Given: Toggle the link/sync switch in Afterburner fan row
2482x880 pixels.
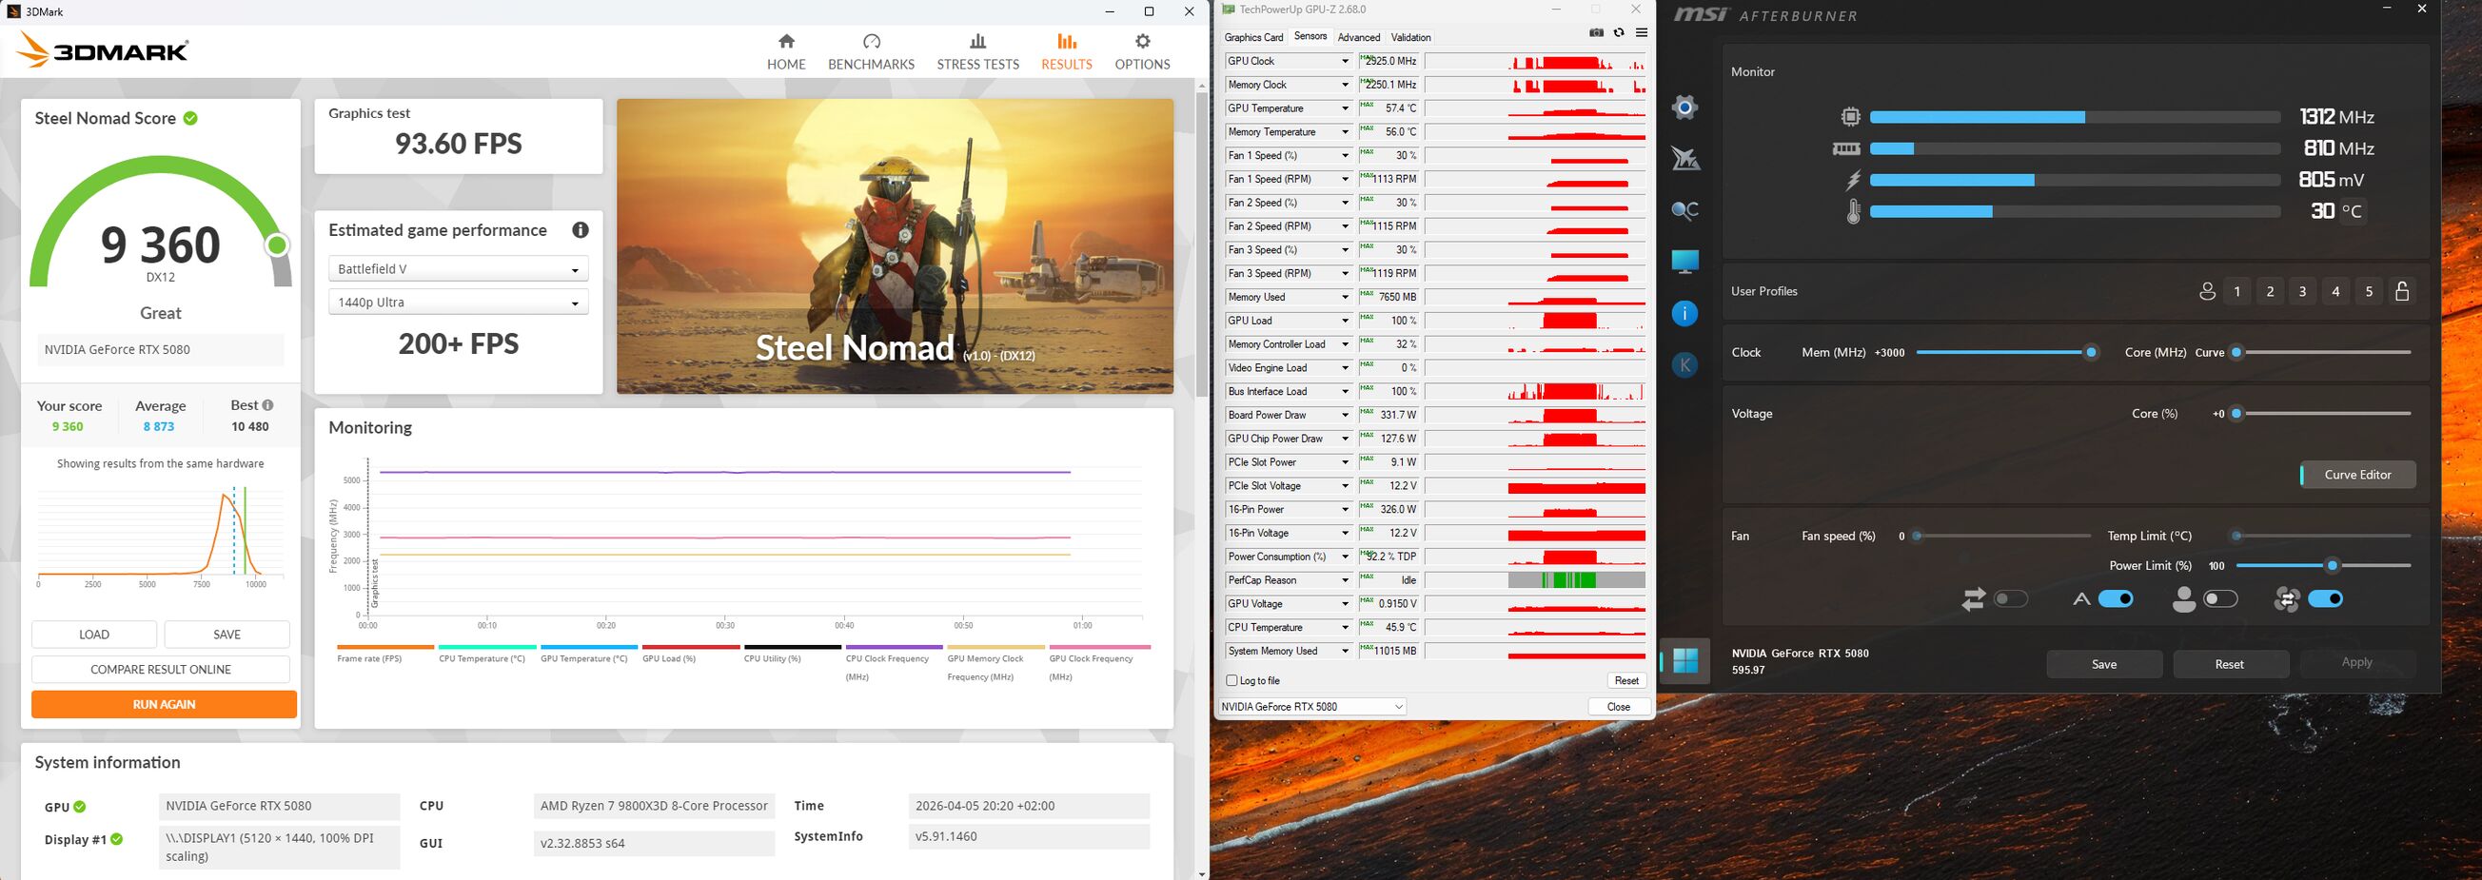Looking at the screenshot, I should [x=2011, y=598].
